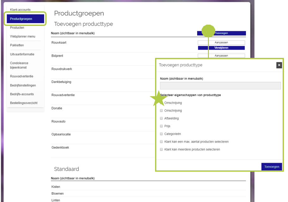Enable the Afbeelding checkbox

(x=161, y=119)
